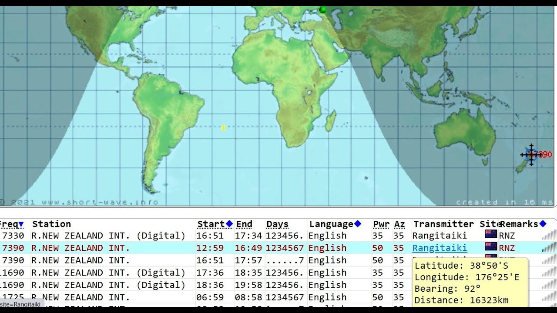Sort table by the Az column header
Image resolution: width=557 pixels, height=313 pixels.
tap(399, 224)
